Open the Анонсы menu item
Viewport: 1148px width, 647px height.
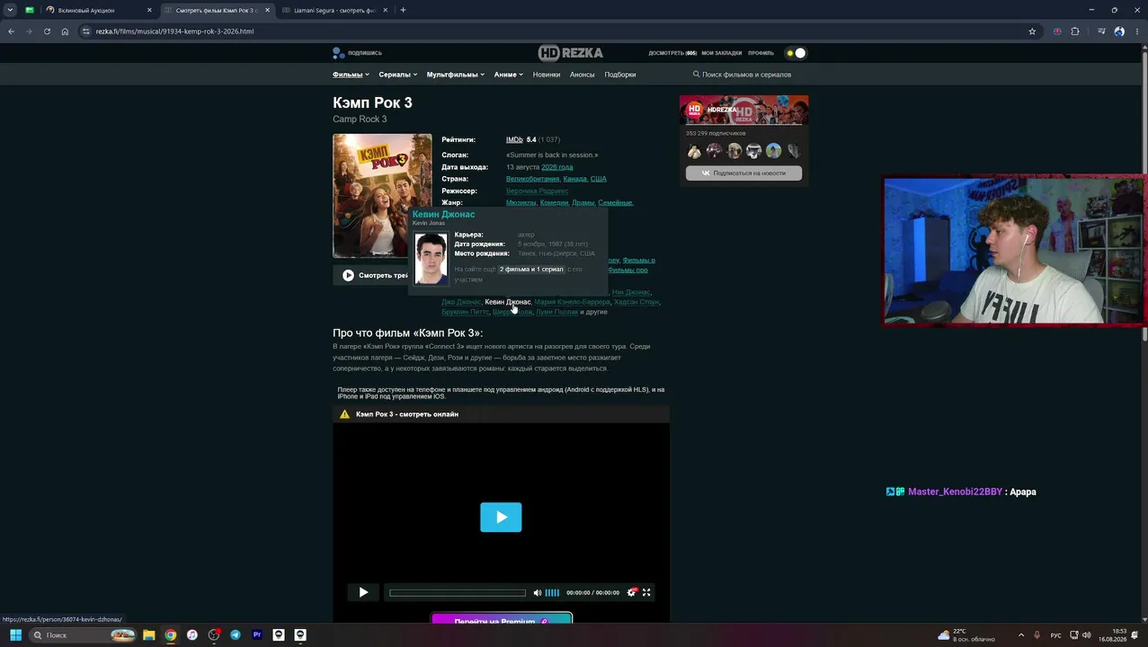point(583,75)
